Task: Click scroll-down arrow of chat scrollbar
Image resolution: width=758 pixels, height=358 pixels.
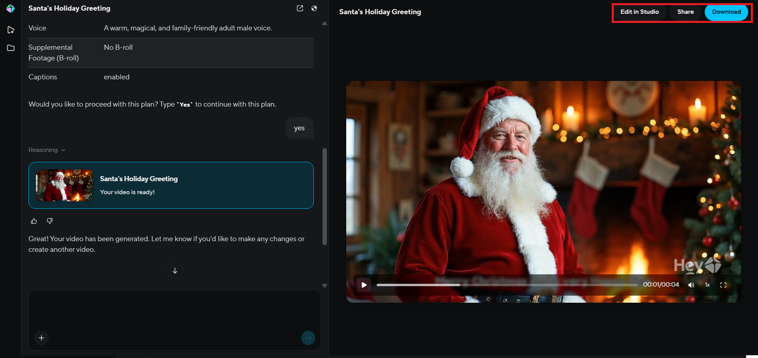Action: pyautogui.click(x=325, y=286)
